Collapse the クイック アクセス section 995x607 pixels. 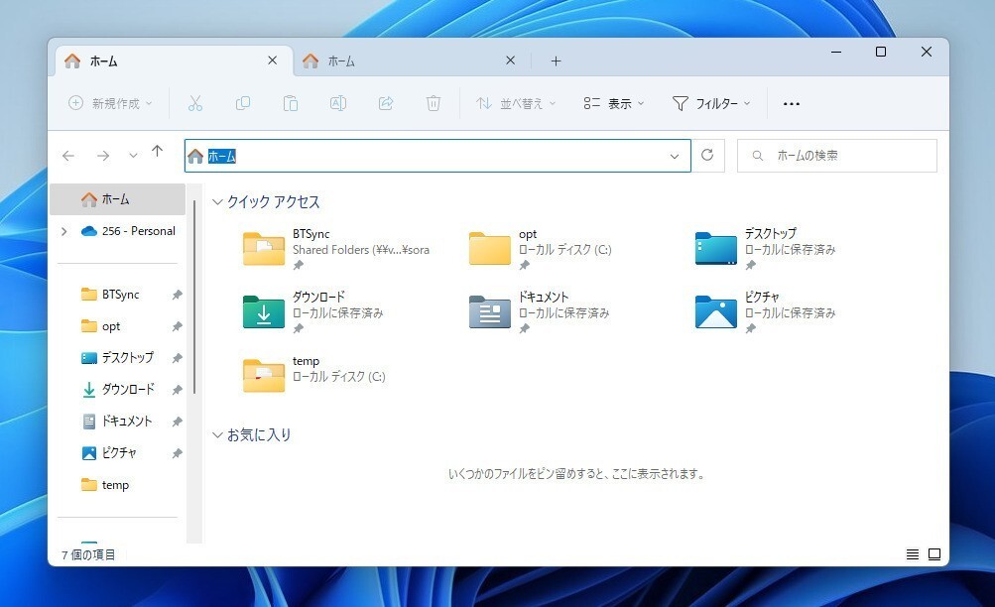point(218,202)
